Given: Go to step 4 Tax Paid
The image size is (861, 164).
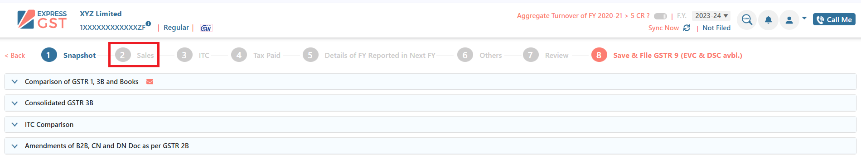Looking at the screenshot, I should tap(256, 55).
